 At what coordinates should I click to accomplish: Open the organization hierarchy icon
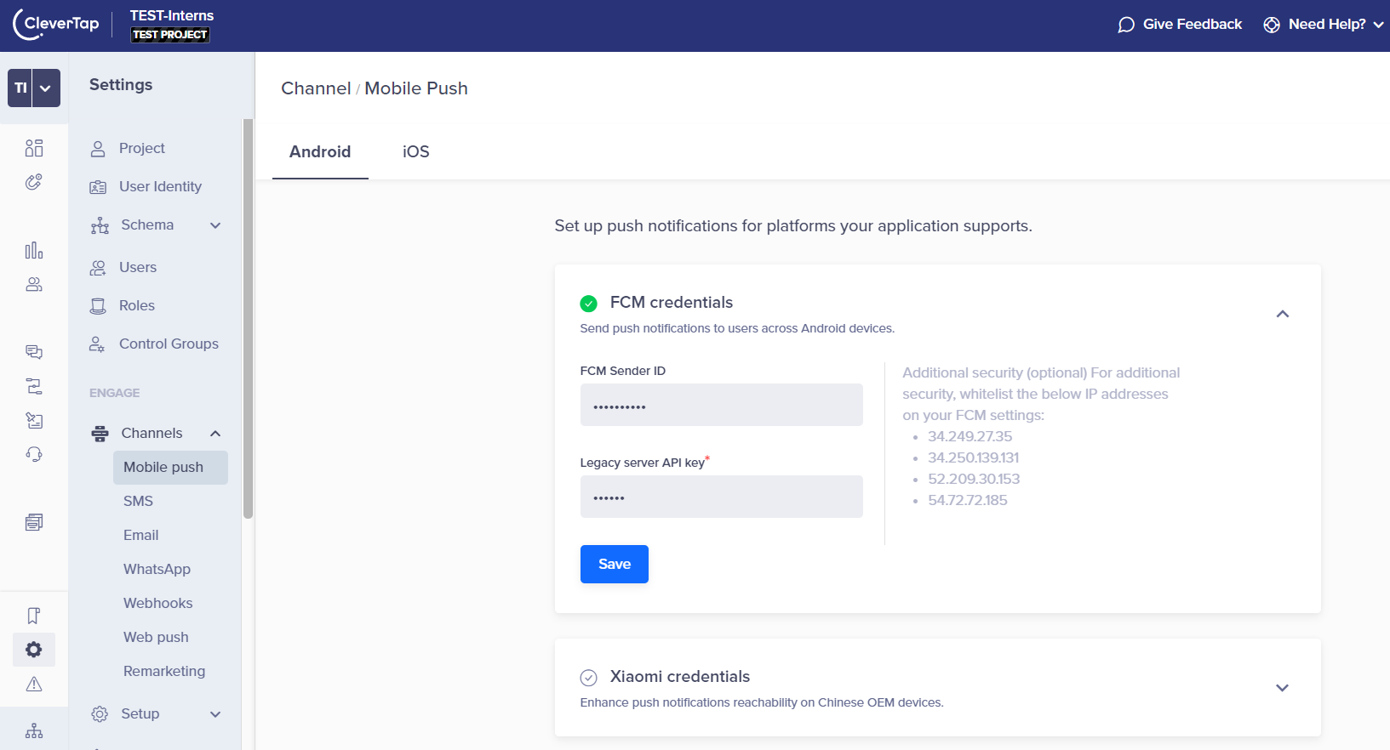34,730
